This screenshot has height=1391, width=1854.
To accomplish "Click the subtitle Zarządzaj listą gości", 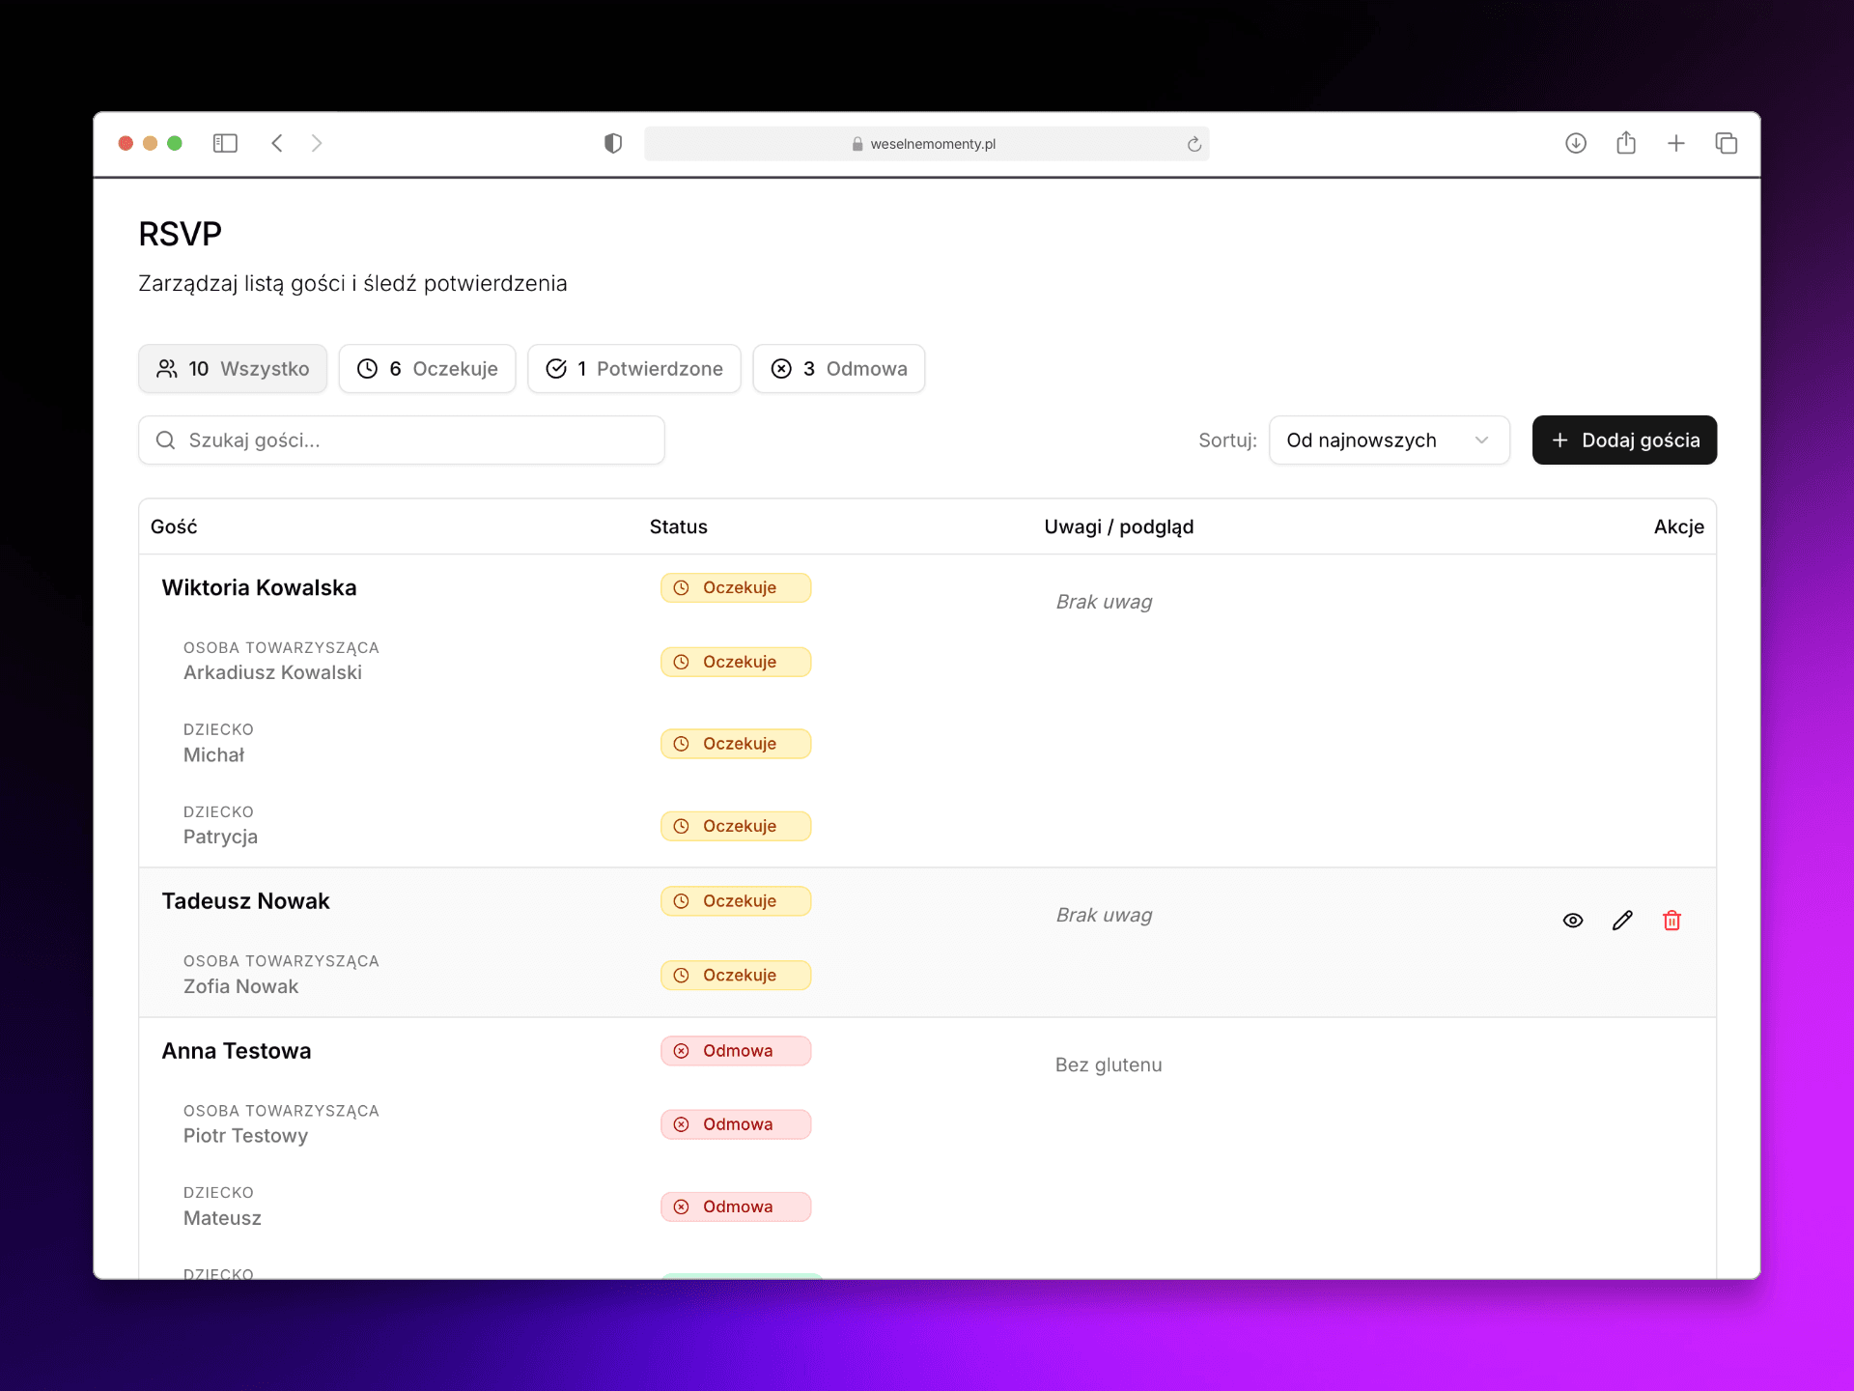I will 352,283.
